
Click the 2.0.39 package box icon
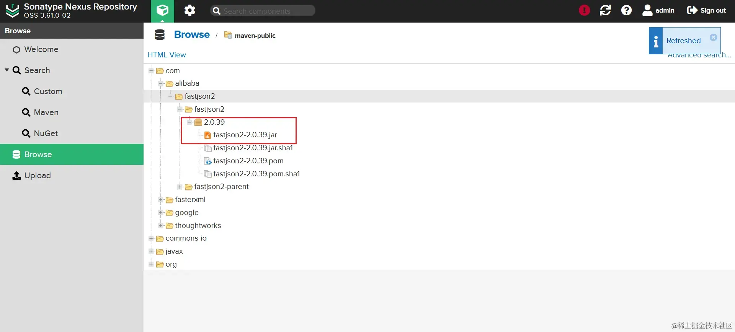[198, 122]
